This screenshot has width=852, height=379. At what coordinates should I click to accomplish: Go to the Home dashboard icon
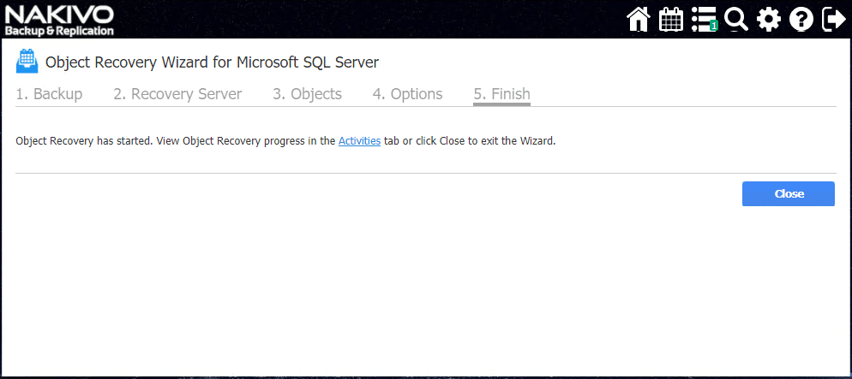tap(639, 19)
